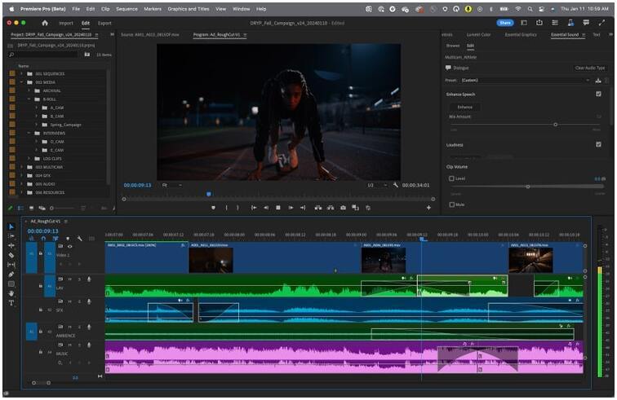The width and height of the screenshot is (617, 400).
Task: Toggle the Enhance Speech checkbox
Action: (598, 94)
